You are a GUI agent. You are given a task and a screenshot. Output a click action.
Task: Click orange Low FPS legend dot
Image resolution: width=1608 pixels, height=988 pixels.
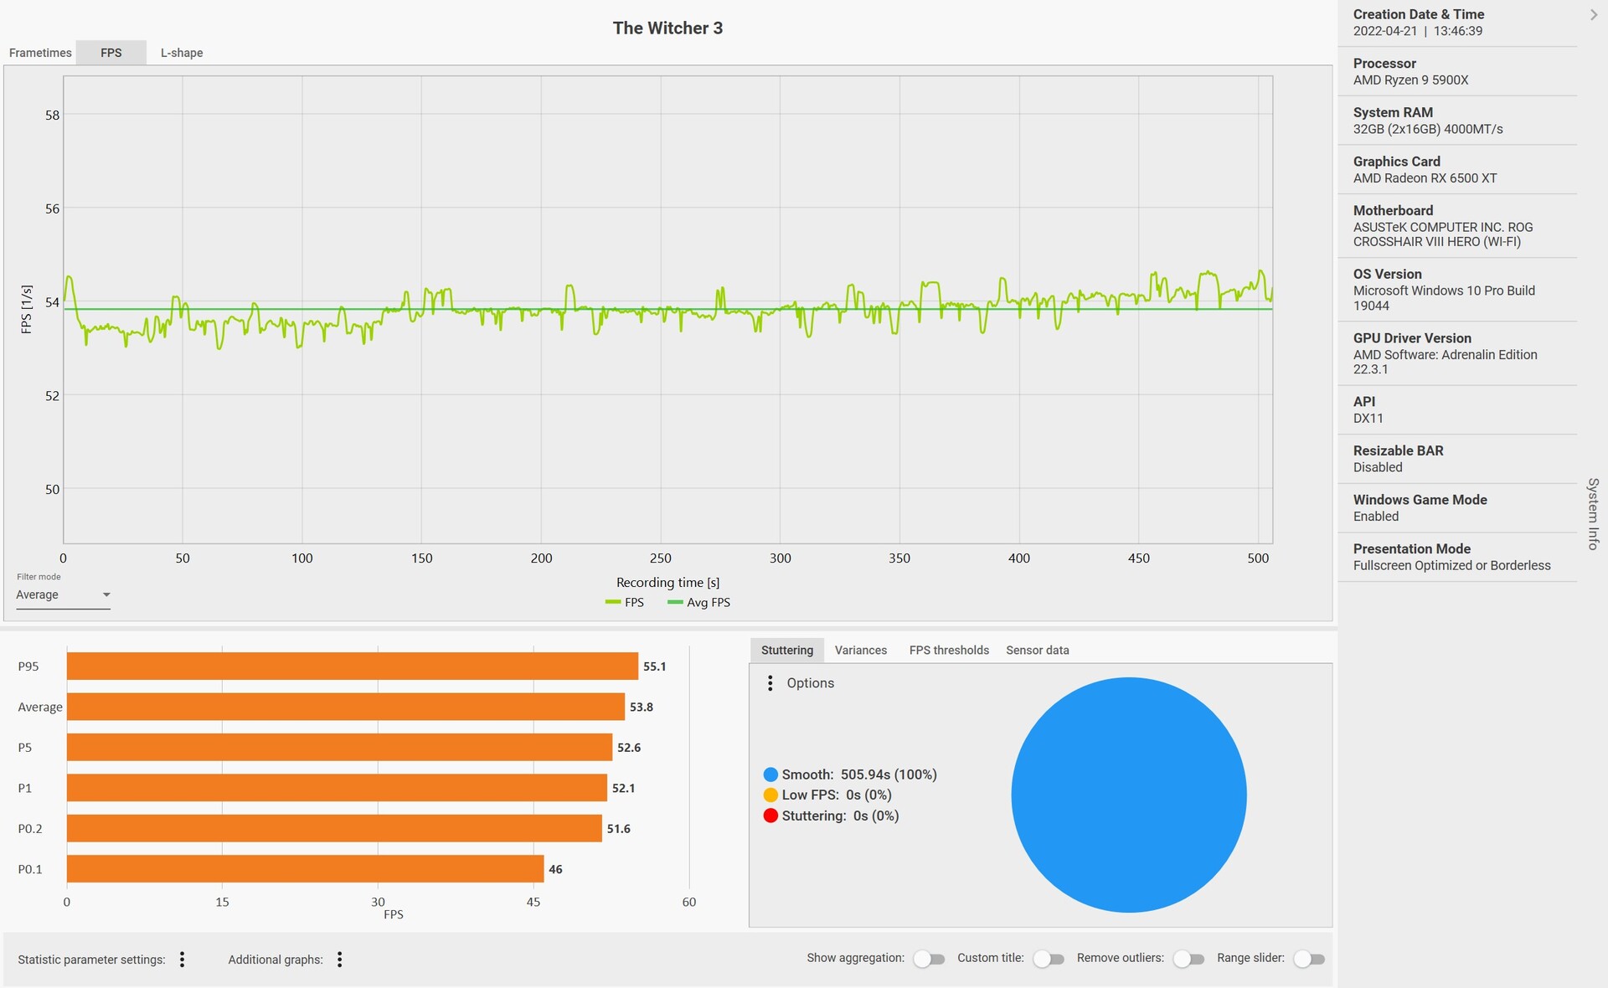coord(770,795)
